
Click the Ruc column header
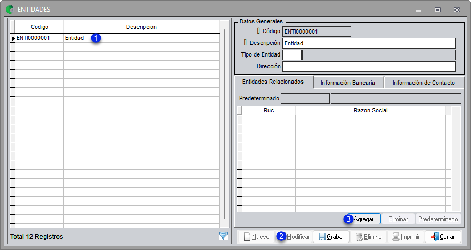click(269, 110)
